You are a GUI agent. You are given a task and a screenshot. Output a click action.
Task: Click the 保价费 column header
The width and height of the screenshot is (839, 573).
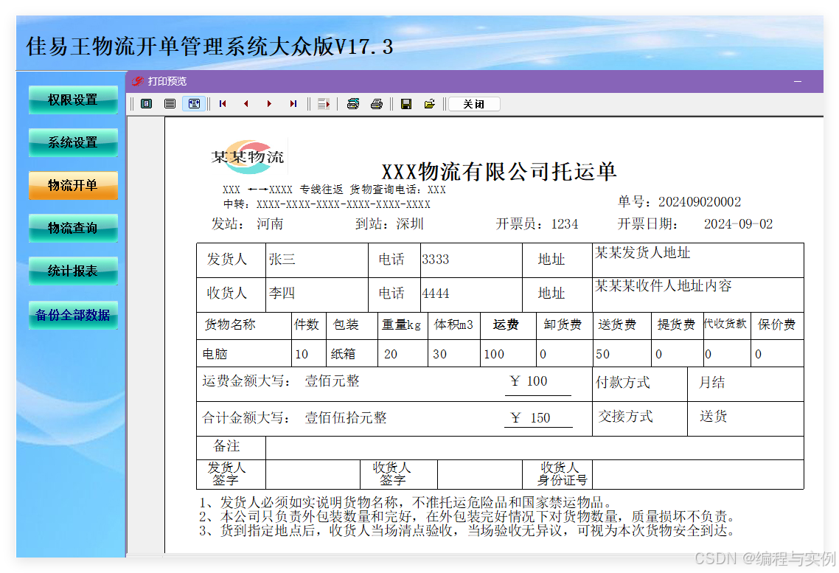pyautogui.click(x=776, y=324)
